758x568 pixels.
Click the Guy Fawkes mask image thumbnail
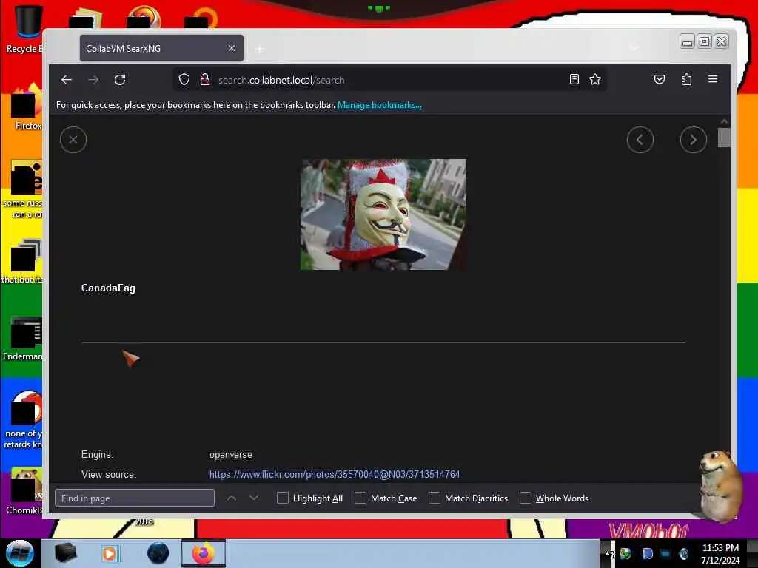(x=383, y=214)
